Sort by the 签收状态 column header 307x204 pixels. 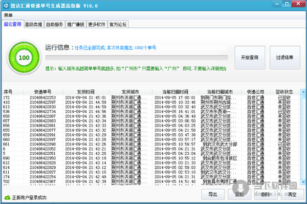[284, 92]
